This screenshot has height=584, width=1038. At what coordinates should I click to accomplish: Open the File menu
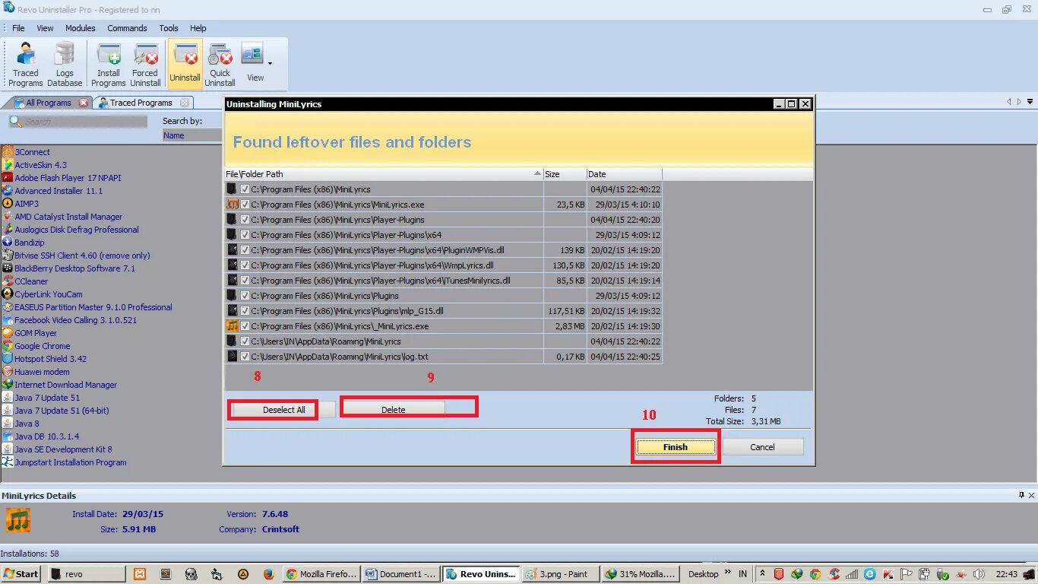(x=18, y=28)
